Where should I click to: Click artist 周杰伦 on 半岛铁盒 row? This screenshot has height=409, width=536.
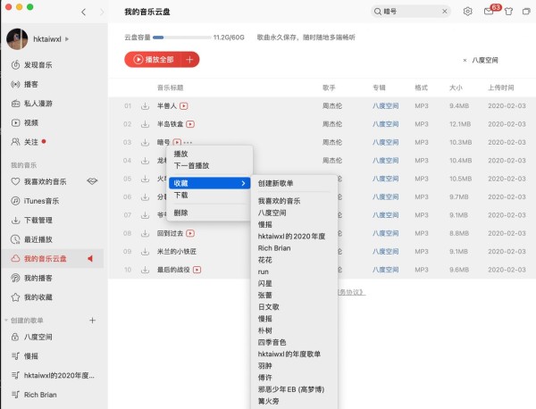332,124
